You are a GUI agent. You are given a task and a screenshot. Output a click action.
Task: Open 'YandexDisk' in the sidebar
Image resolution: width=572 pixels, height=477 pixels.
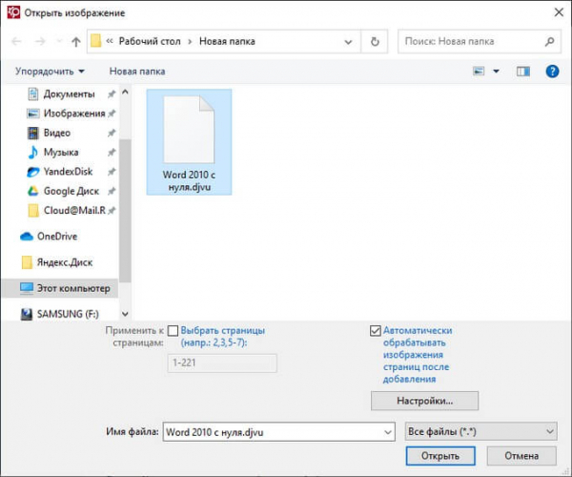68,172
